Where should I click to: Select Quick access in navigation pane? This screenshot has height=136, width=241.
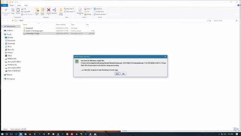11,26
